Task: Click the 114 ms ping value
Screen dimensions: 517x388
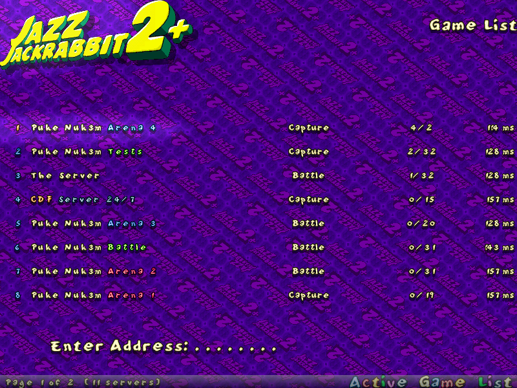Action: (x=500, y=127)
